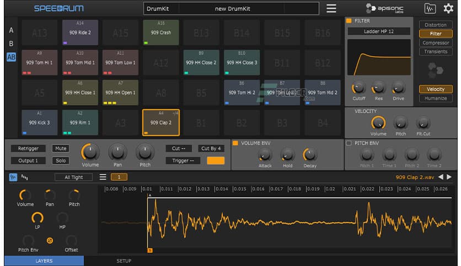Select layer 1 button
Viewport: 461px width, 266px height.
point(119,177)
